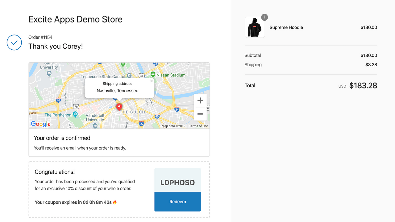Click the Nissan Stadium map marker
395x222 pixels.
[153, 75]
